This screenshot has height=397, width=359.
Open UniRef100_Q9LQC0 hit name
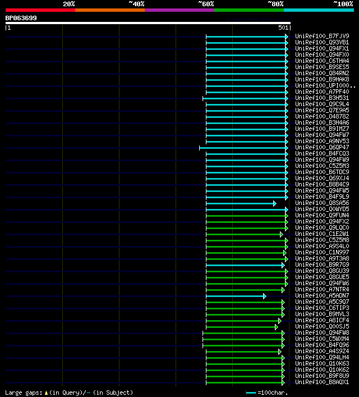click(322, 227)
